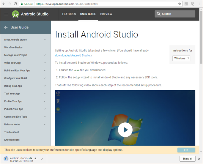Open Chrome three-dot menu

pos(199,4)
